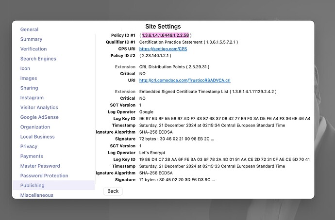Go to Google AdSense section

(39, 117)
